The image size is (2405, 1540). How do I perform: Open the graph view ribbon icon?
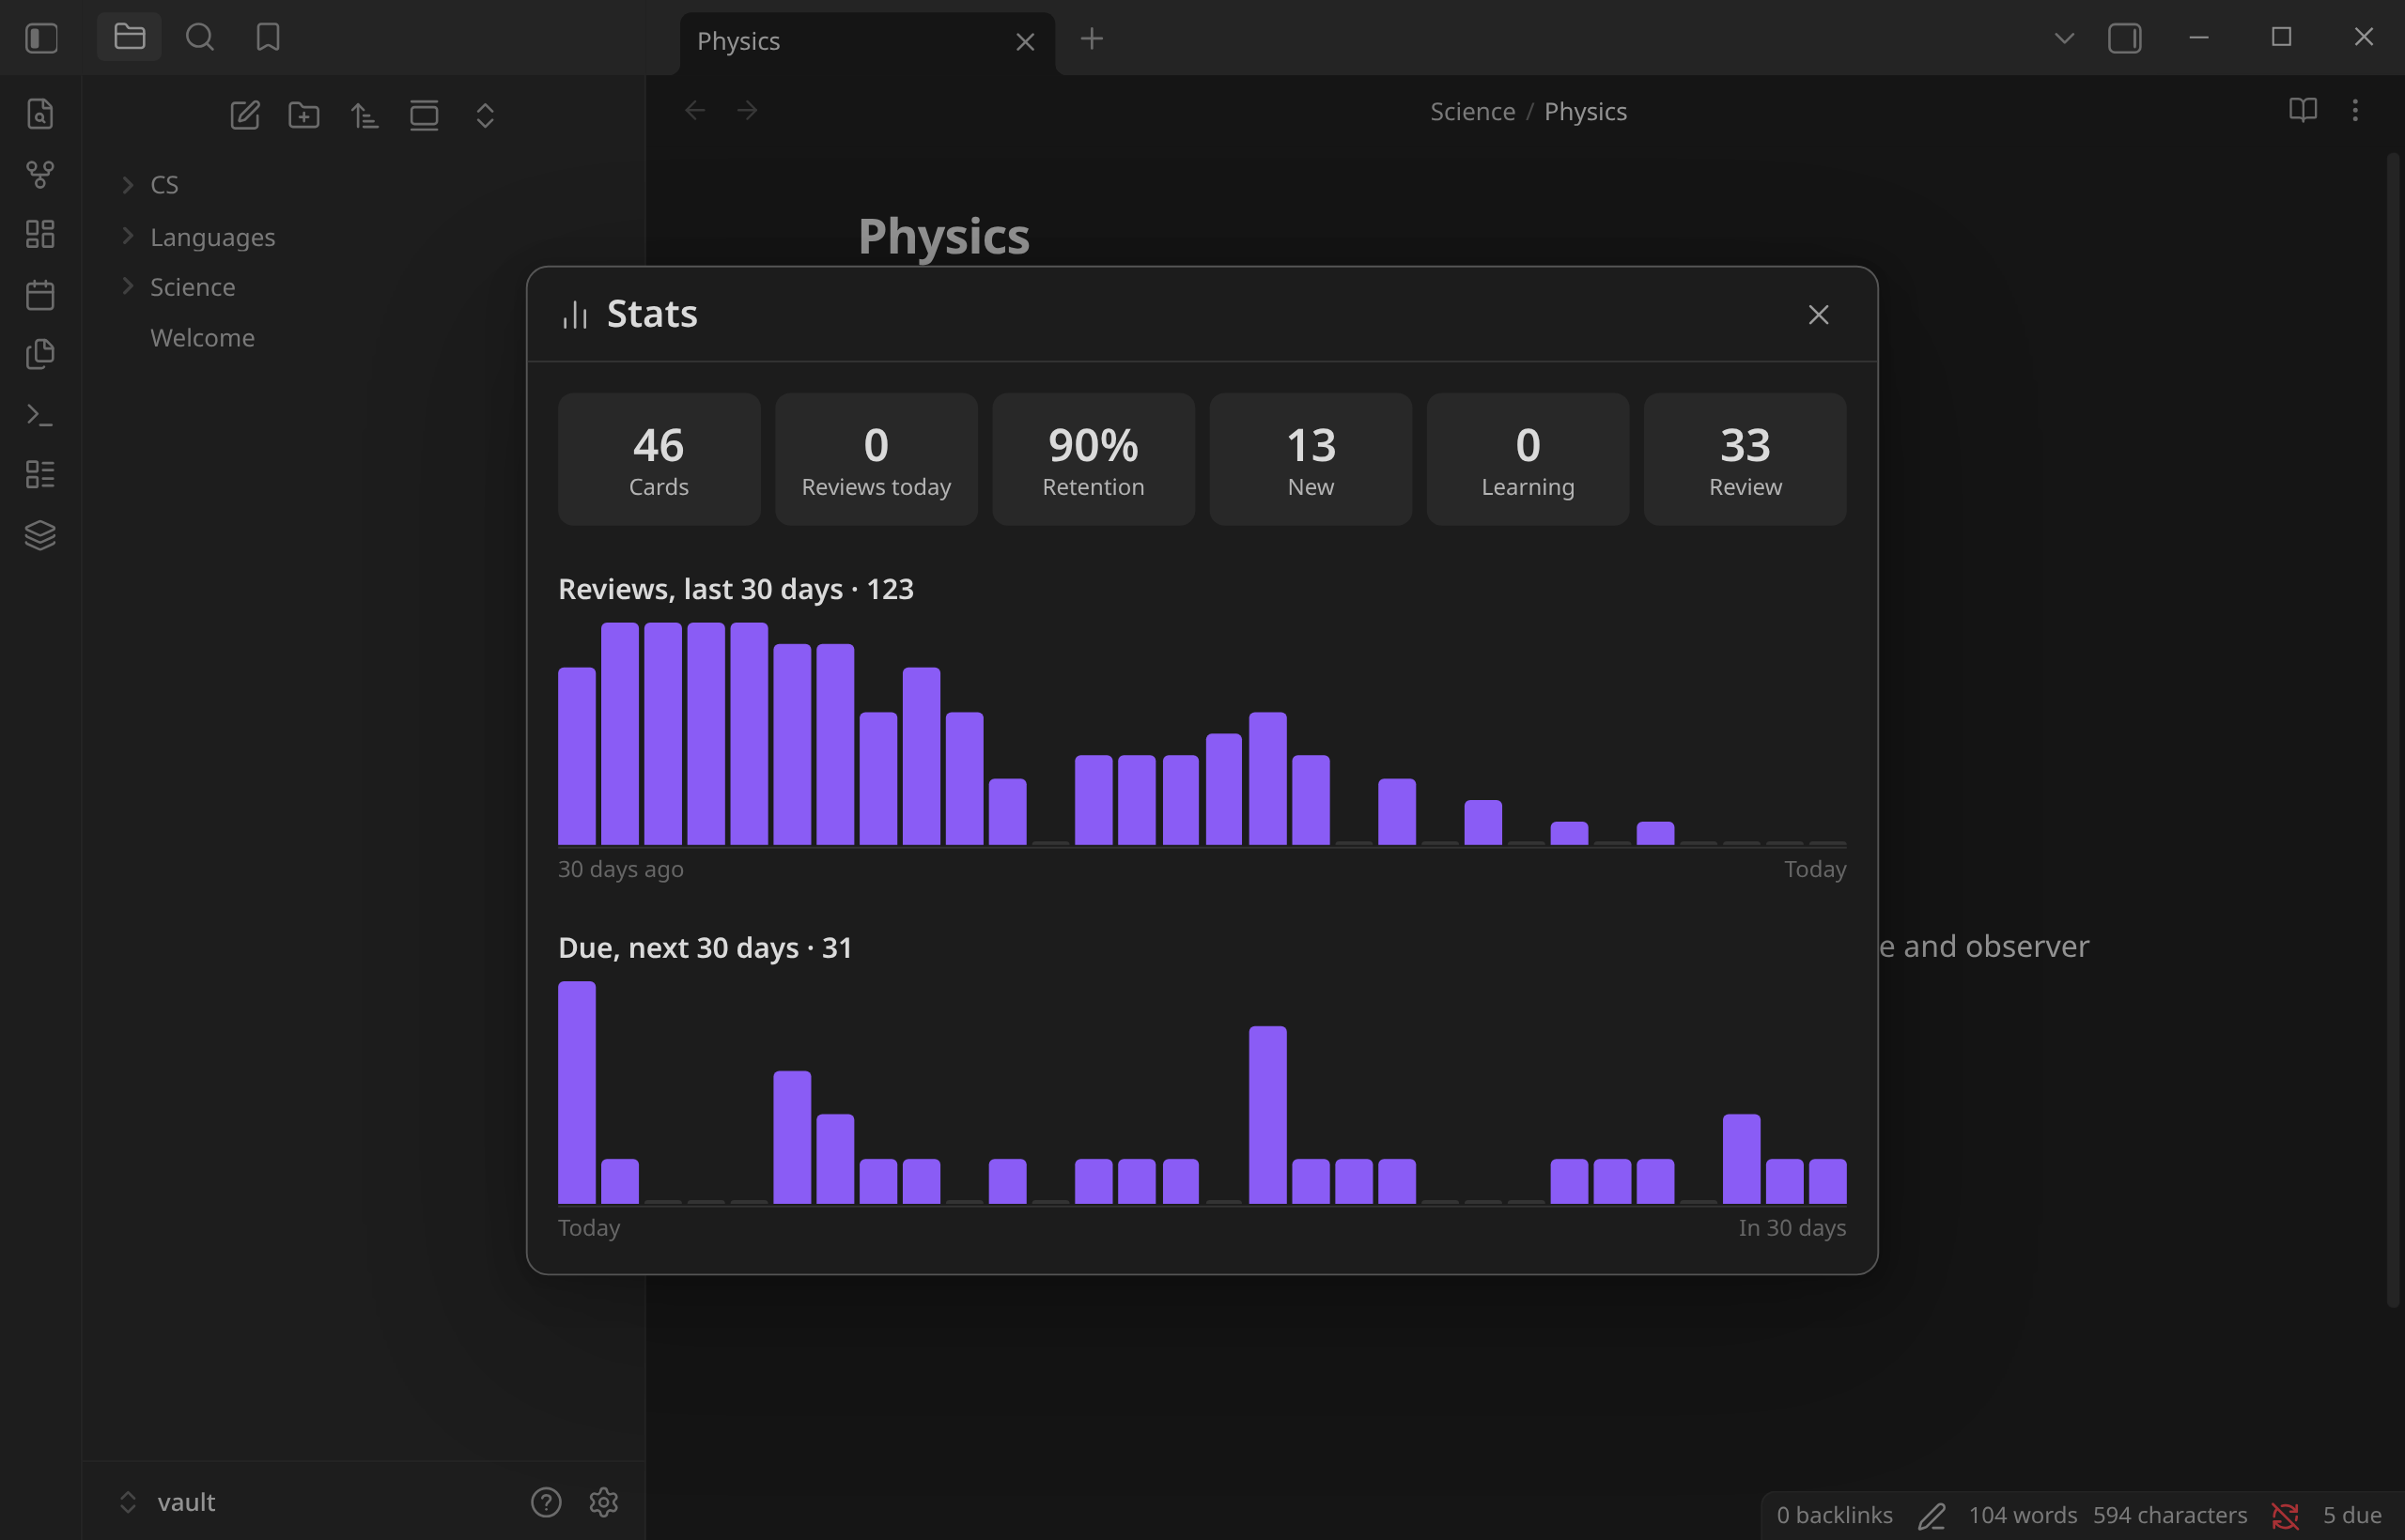(40, 174)
